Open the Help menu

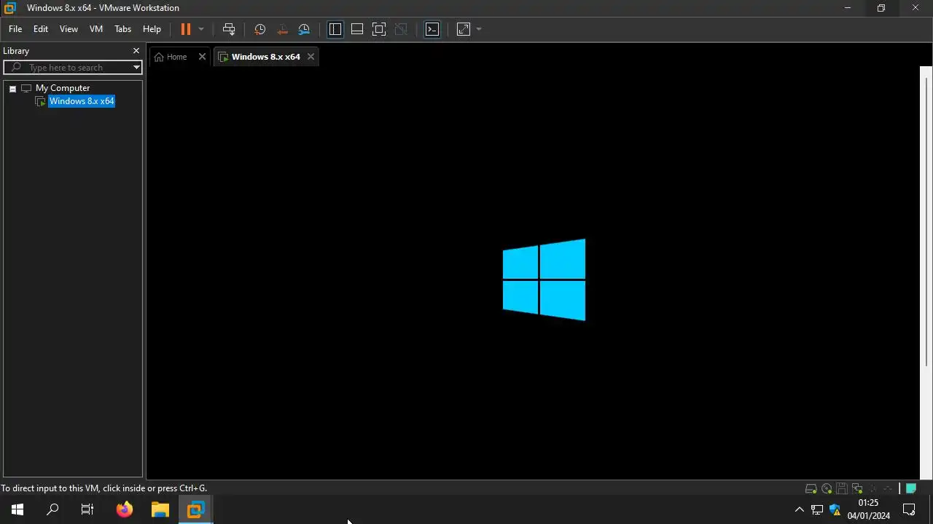[152, 29]
